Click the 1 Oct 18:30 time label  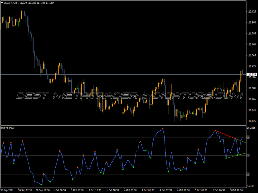(x=113, y=190)
